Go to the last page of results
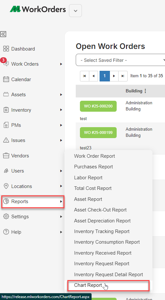165x300 pixels. coord(123,76)
